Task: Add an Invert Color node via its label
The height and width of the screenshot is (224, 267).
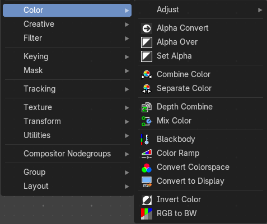Action: (179, 199)
